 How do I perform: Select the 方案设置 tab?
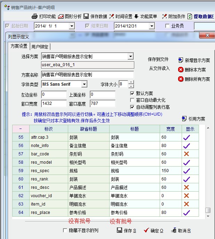tap(19, 46)
